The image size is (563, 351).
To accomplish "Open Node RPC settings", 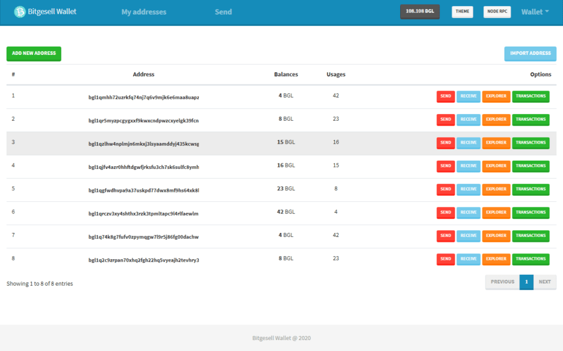I will point(497,12).
